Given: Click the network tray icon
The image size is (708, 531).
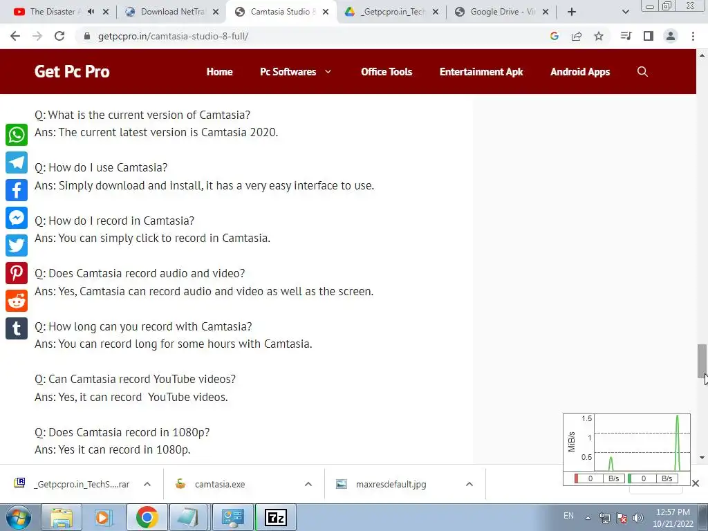Looking at the screenshot, I should [605, 518].
